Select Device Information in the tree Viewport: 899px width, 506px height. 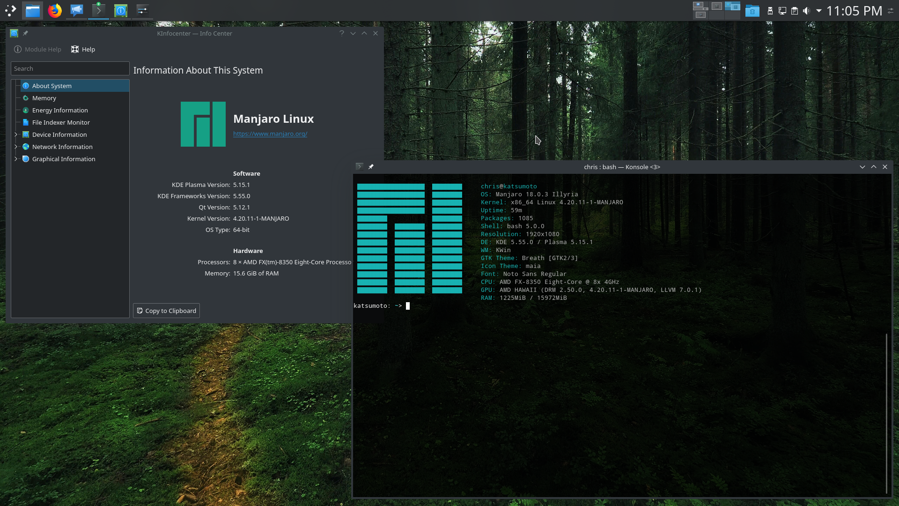coord(75,134)
